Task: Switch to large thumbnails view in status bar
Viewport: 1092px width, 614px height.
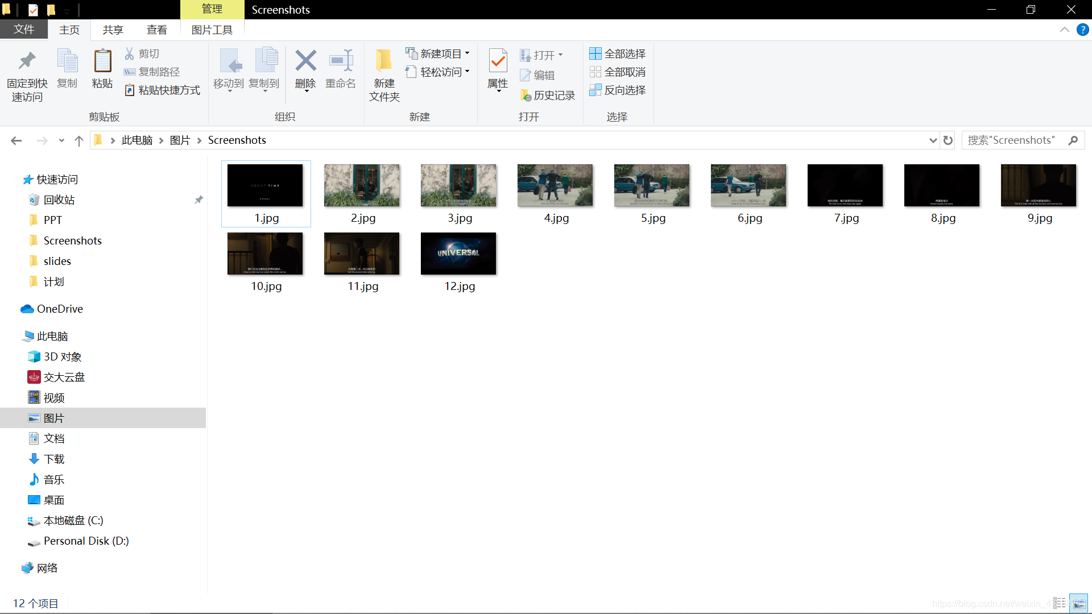Action: 1078,603
